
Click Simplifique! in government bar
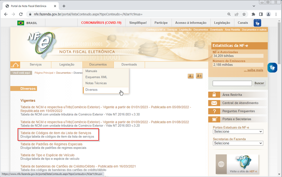[138, 23]
